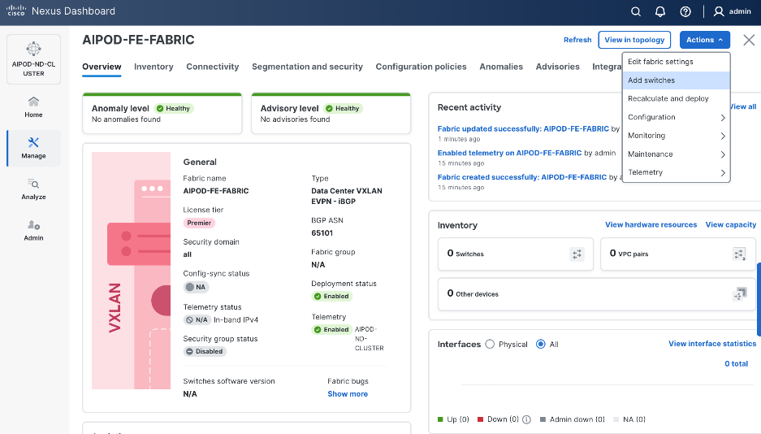Open the Admin section in sidebar
The height and width of the screenshot is (434, 761).
33,230
